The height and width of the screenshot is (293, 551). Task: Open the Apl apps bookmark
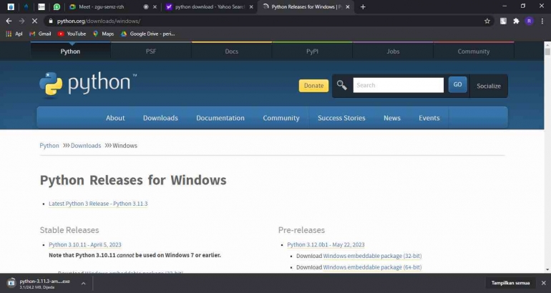(14, 34)
